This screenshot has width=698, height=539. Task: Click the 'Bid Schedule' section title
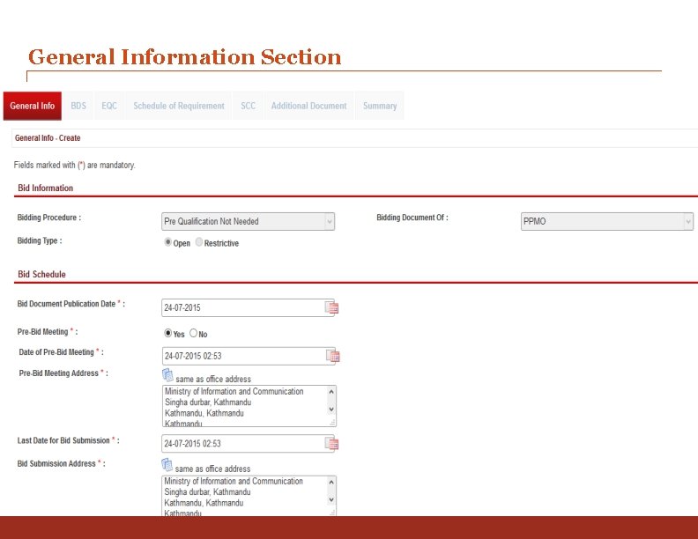click(x=41, y=274)
